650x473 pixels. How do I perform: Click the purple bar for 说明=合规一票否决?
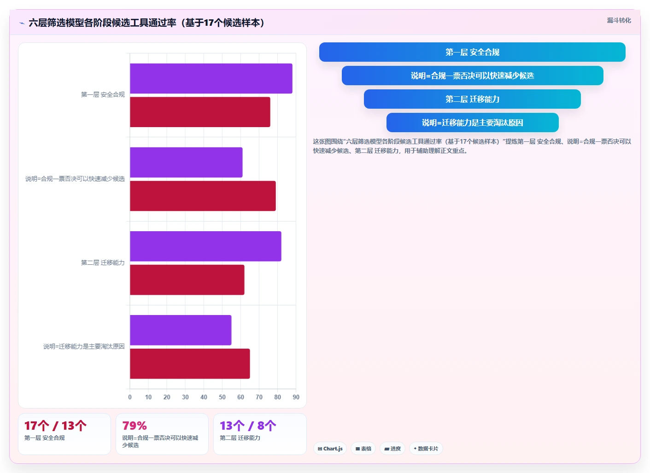186,162
